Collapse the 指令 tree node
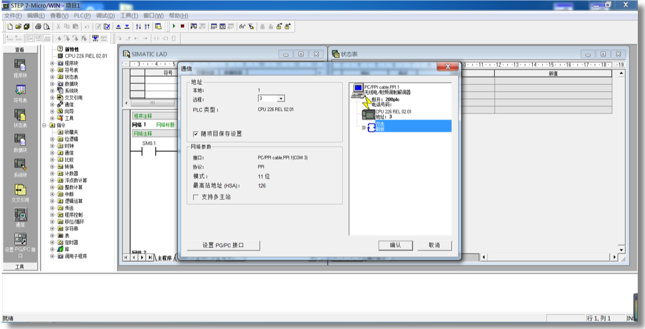The height and width of the screenshot is (329, 645). 44,125
